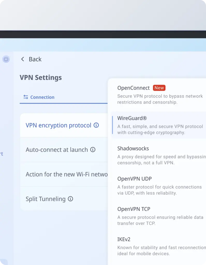
Task: Click the VPN encryption protocol label
Action: [58, 126]
